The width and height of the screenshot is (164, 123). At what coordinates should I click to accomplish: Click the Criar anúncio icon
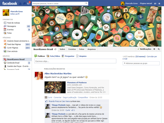pos(5,51)
